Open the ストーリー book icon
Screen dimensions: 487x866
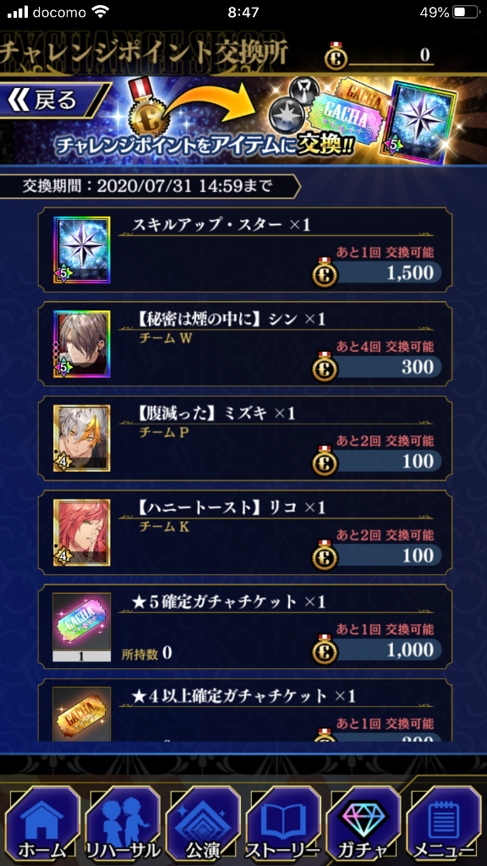point(282,825)
